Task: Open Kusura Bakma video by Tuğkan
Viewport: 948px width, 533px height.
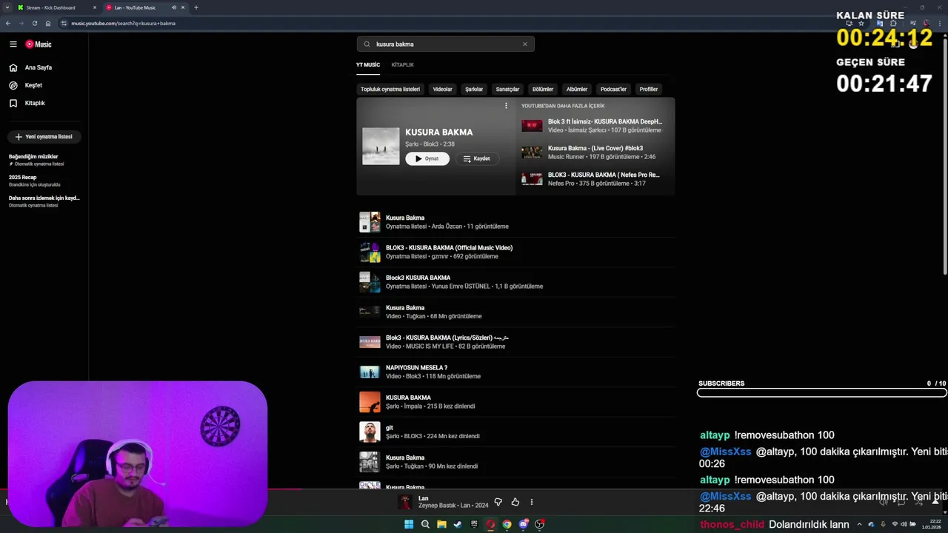Action: [515, 312]
